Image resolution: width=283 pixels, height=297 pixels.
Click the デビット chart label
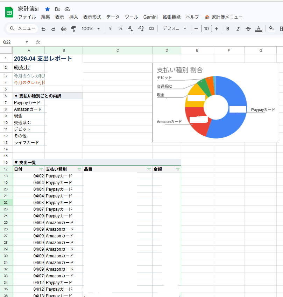click(164, 77)
